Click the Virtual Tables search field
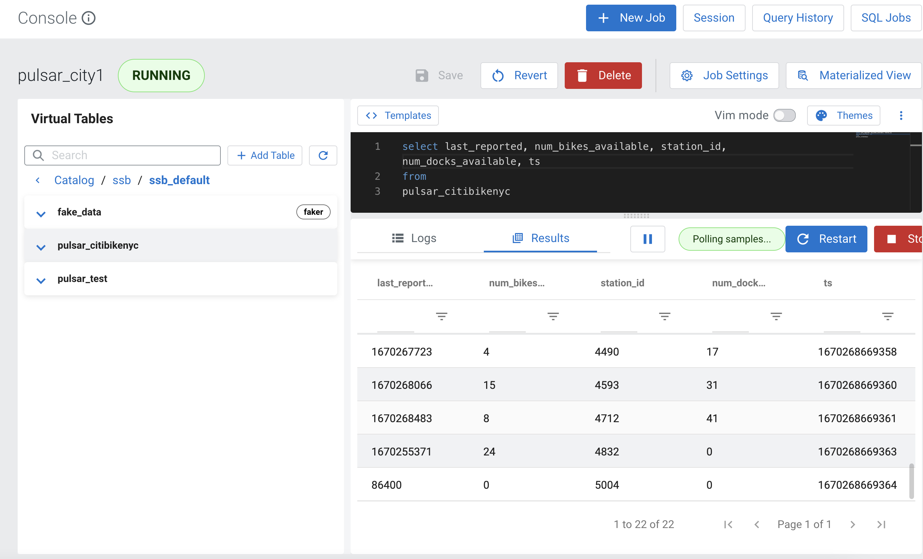The width and height of the screenshot is (923, 559). coord(124,155)
